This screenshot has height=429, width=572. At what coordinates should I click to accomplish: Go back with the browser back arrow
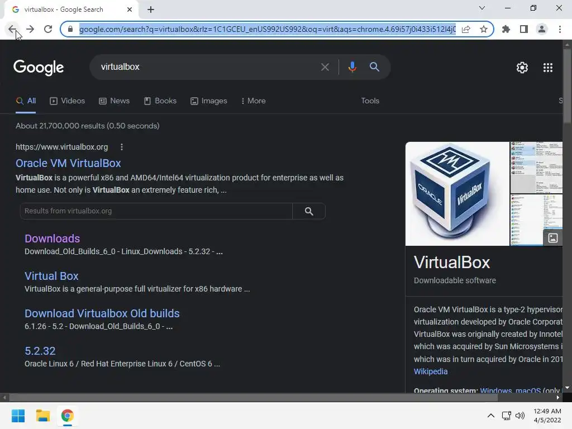point(12,29)
